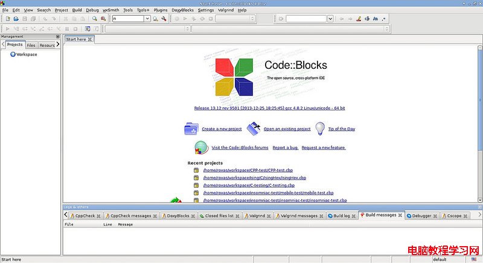Open the Debugging windows icon
Image resolution: width=483 pixels, height=263 pixels.
(88, 29)
